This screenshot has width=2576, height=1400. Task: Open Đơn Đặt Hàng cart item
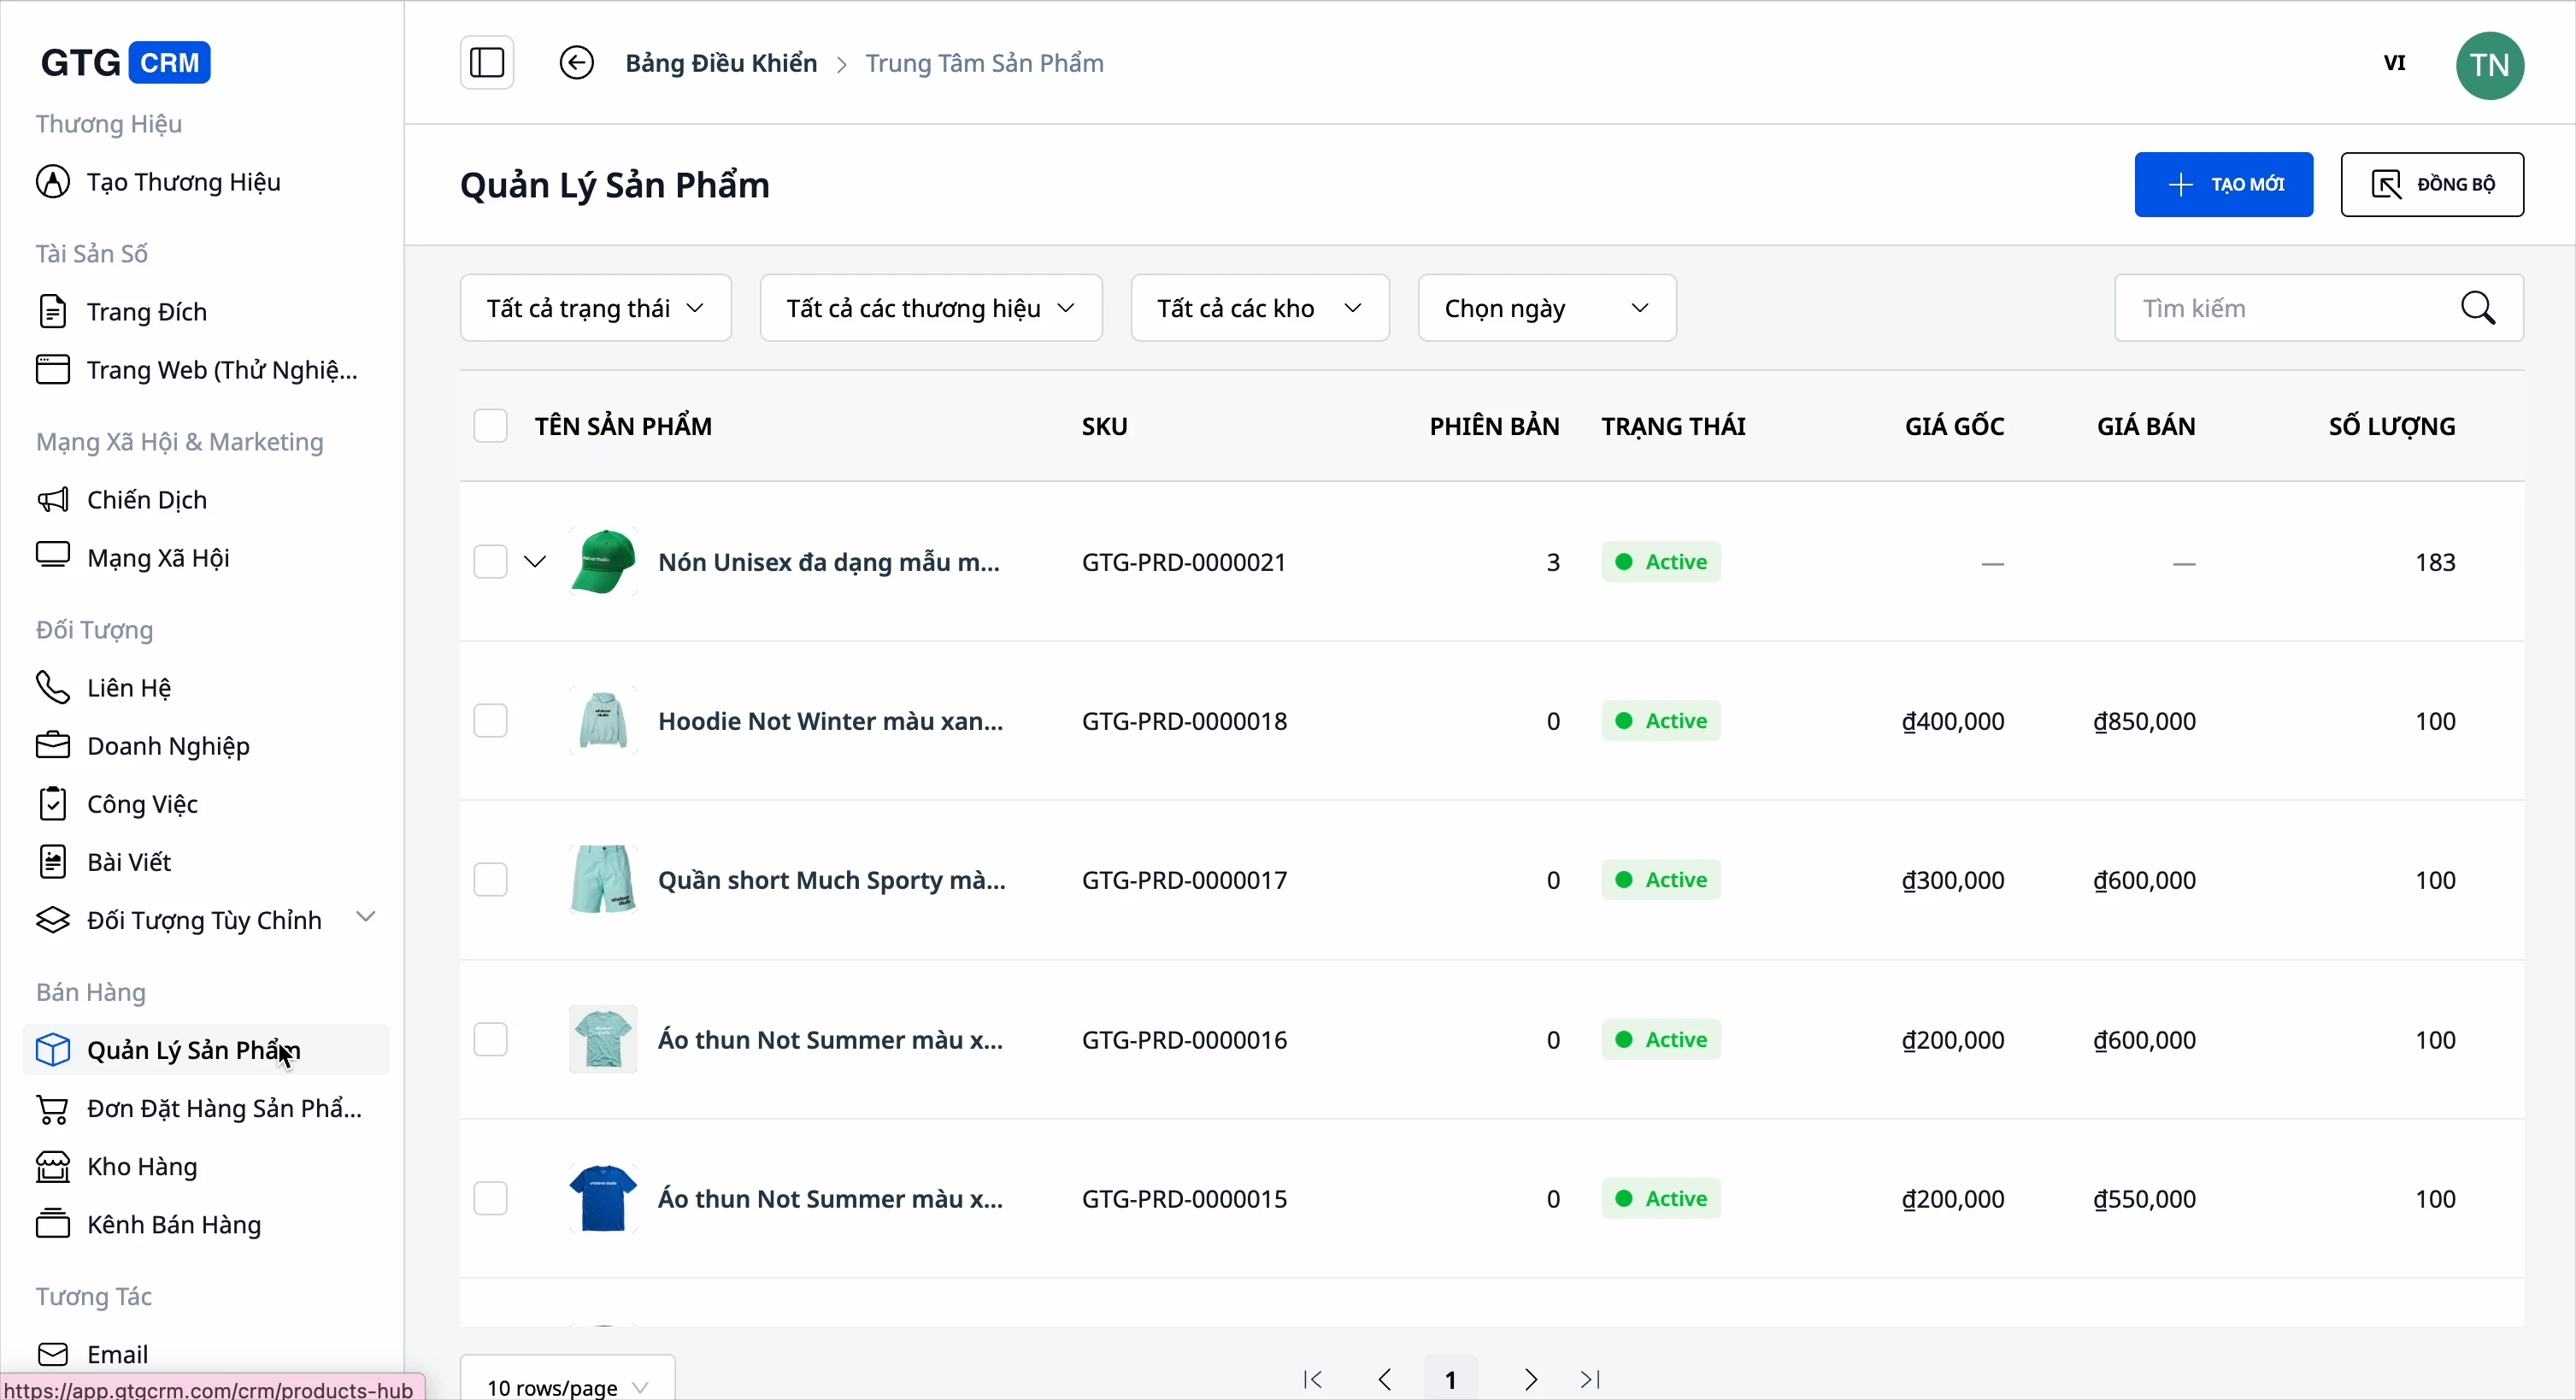[x=223, y=1109]
